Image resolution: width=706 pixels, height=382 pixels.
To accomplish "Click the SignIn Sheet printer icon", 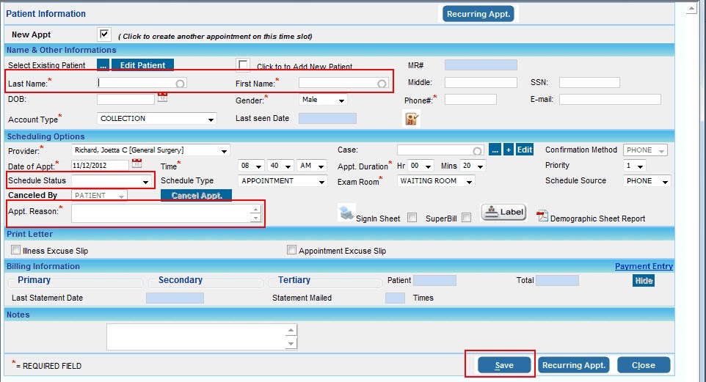I will (346, 213).
